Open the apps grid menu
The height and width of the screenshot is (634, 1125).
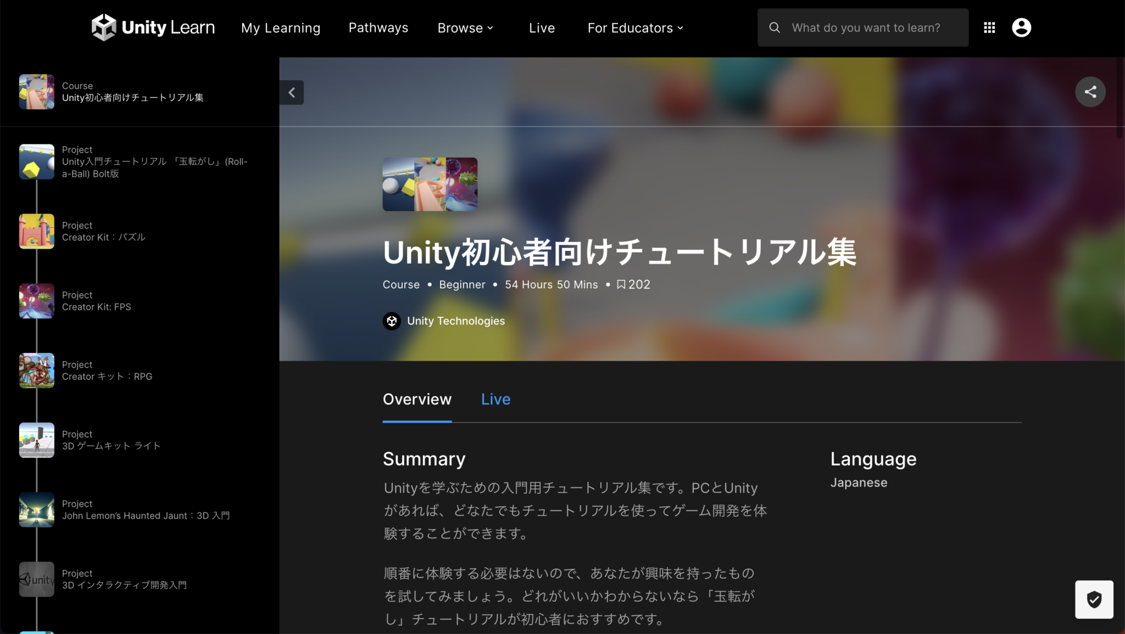coord(989,27)
